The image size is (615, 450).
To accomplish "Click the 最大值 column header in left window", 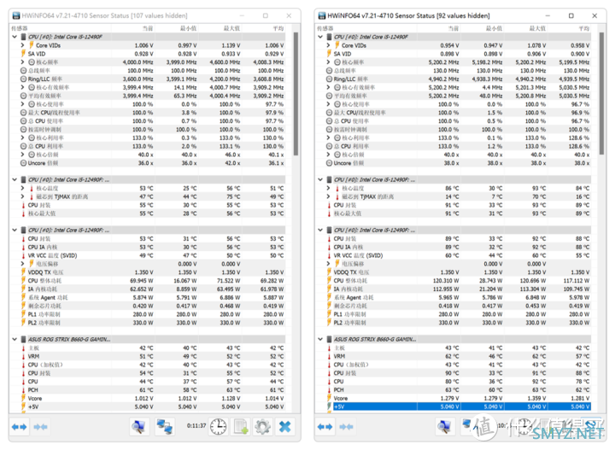I will pyautogui.click(x=231, y=28).
